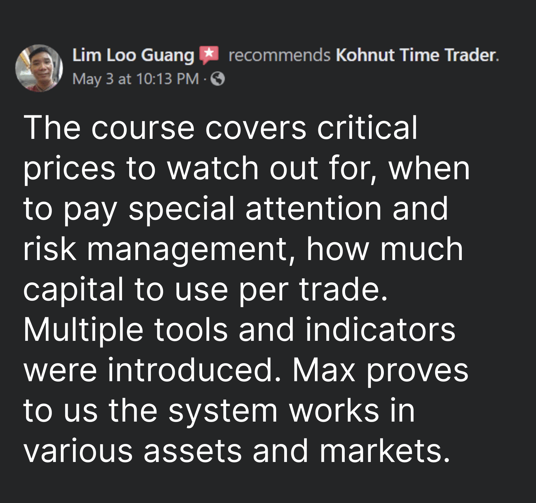Click the line "The course covers critical"
The width and height of the screenshot is (536, 503).
[x=220, y=127]
